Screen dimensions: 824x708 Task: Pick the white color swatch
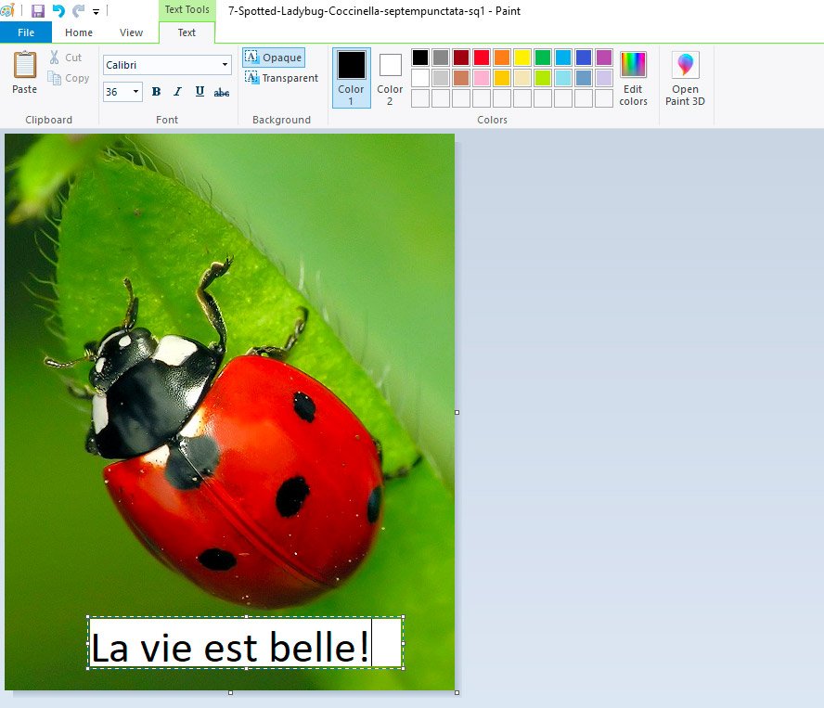pos(419,78)
